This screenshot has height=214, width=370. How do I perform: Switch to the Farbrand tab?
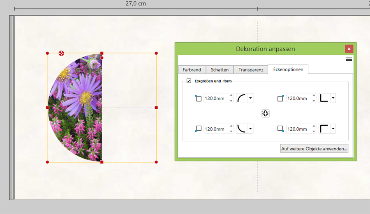192,70
